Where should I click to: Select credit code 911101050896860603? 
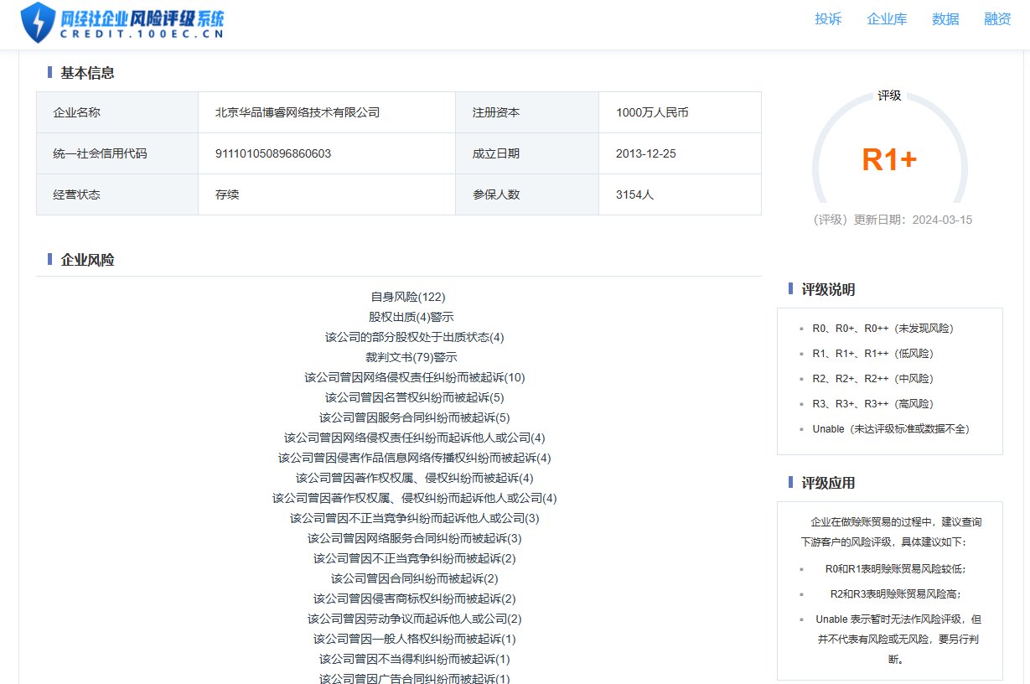273,153
